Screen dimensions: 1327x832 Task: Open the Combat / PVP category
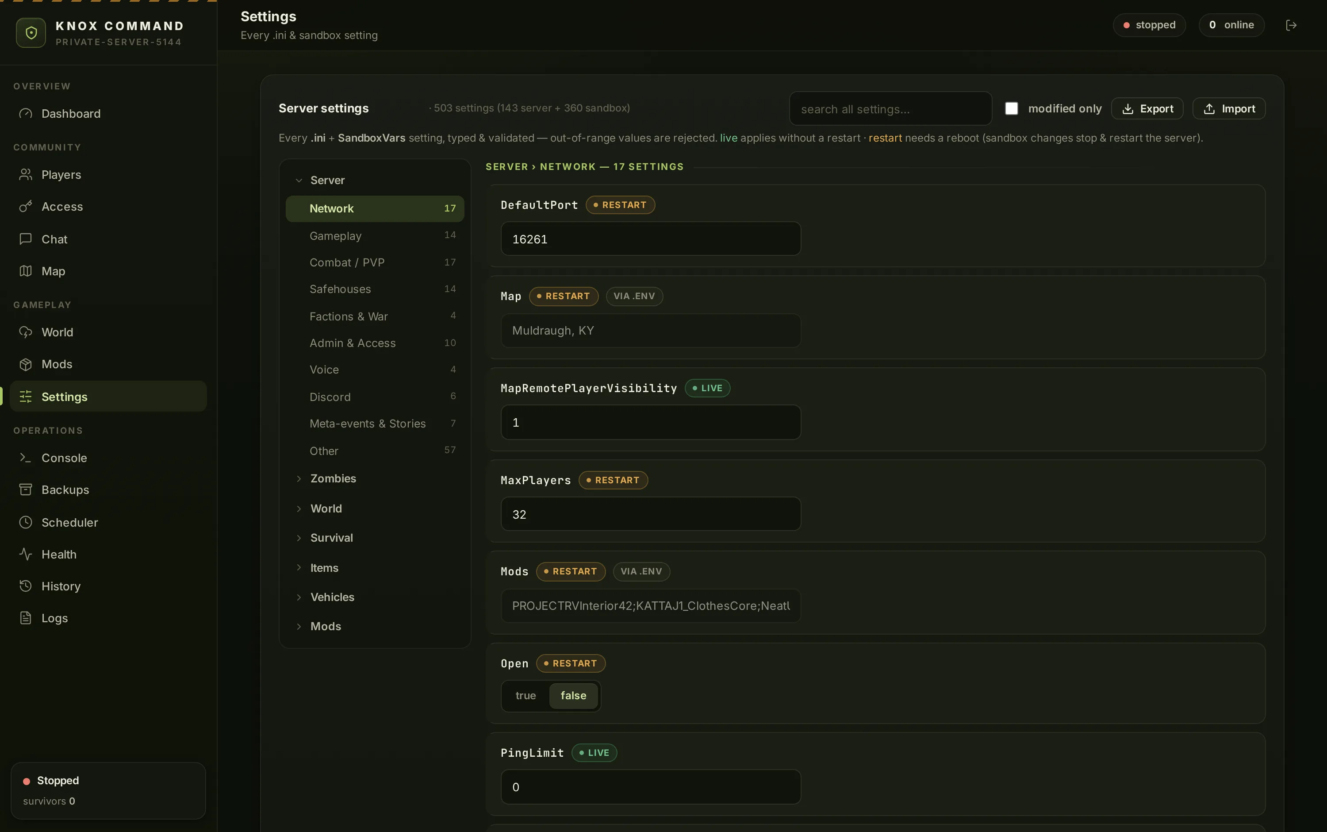[375, 262]
